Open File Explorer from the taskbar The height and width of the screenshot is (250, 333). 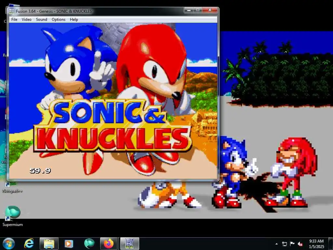(49, 243)
